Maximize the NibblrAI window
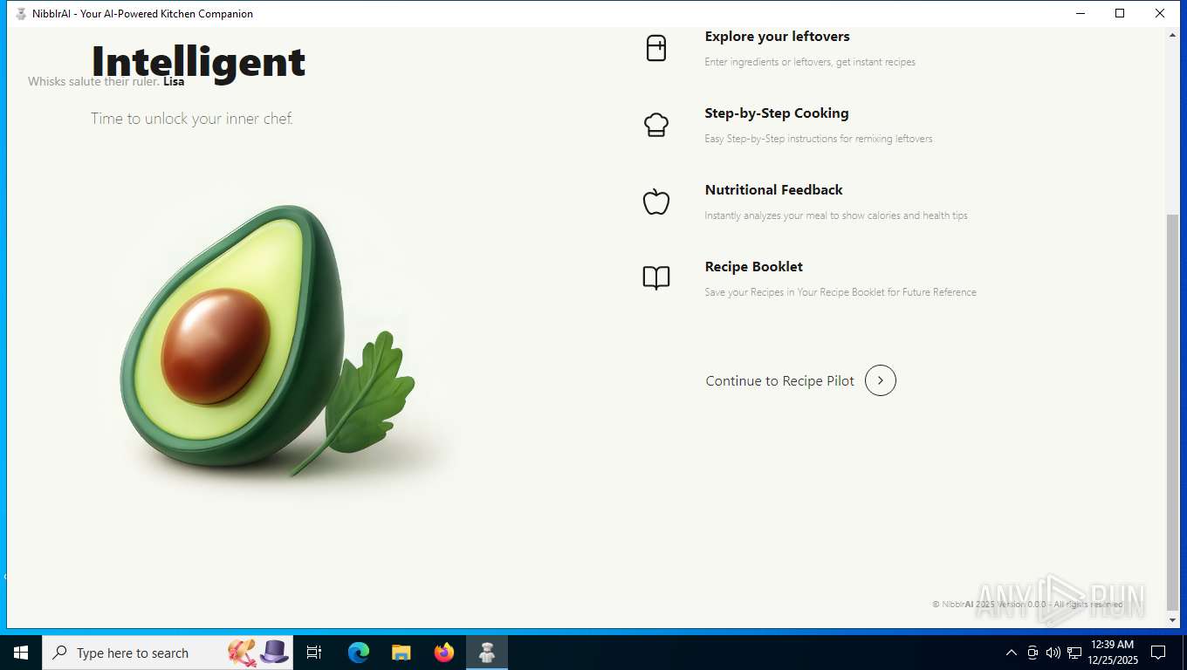Viewport: 1187px width, 670px height. (x=1120, y=13)
